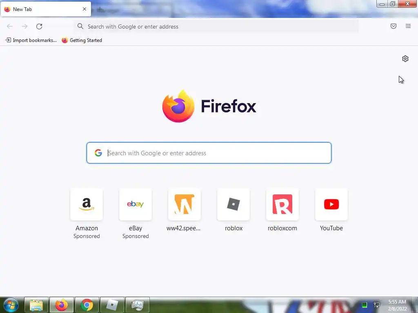Viewport: 418px width, 313px height.
Task: Click the browser Forward arrow
Action: [x=24, y=26]
